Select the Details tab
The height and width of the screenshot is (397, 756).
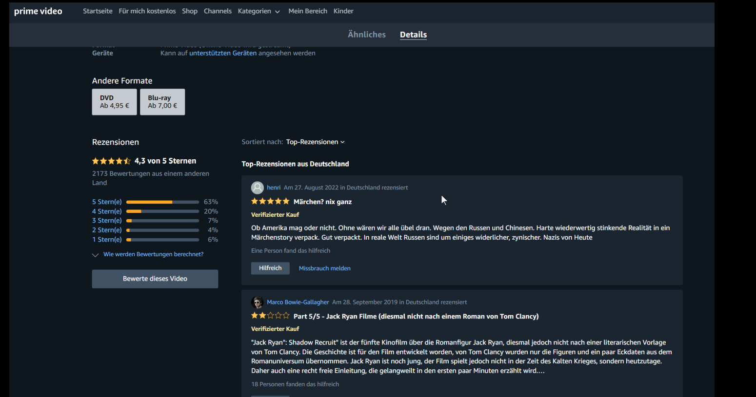click(413, 35)
